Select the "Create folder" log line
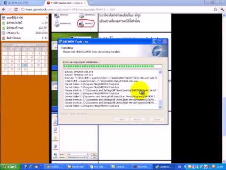Viewport: 226px width, 170px height. 111,96
